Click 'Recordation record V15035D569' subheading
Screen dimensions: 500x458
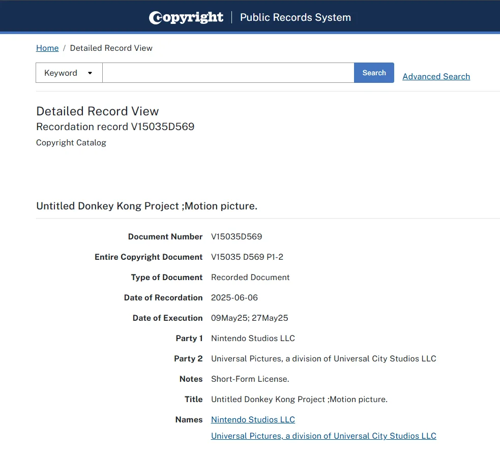115,127
